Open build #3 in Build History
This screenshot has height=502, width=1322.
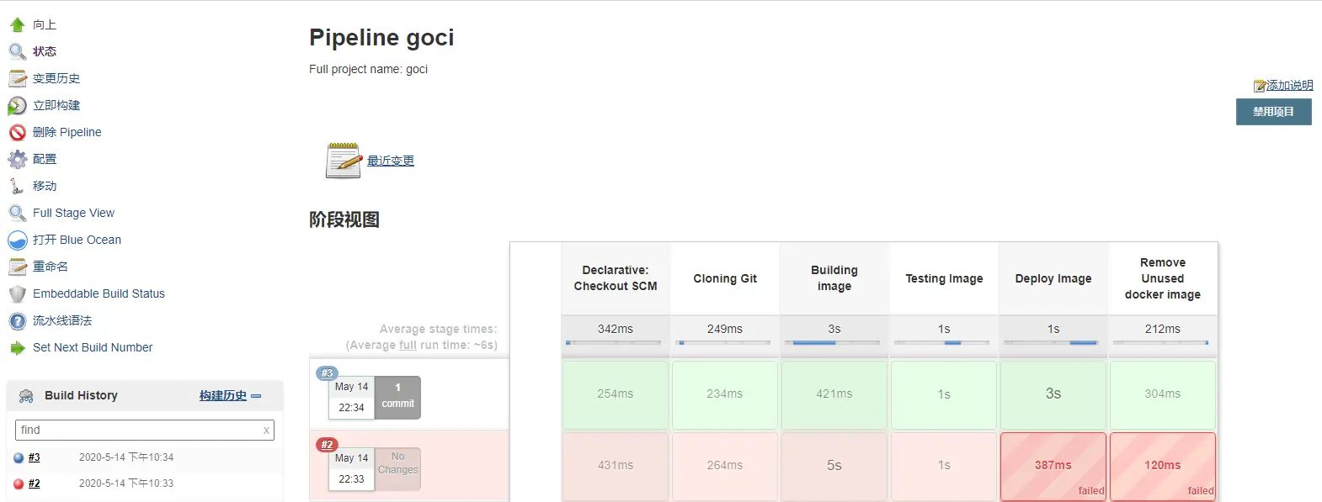35,457
